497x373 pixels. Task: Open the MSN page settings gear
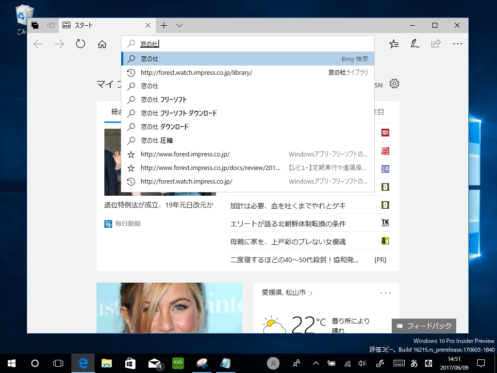click(x=394, y=84)
